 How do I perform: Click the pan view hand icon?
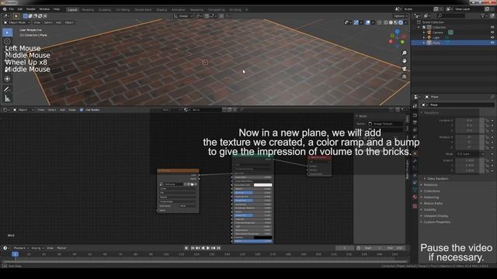404,60
